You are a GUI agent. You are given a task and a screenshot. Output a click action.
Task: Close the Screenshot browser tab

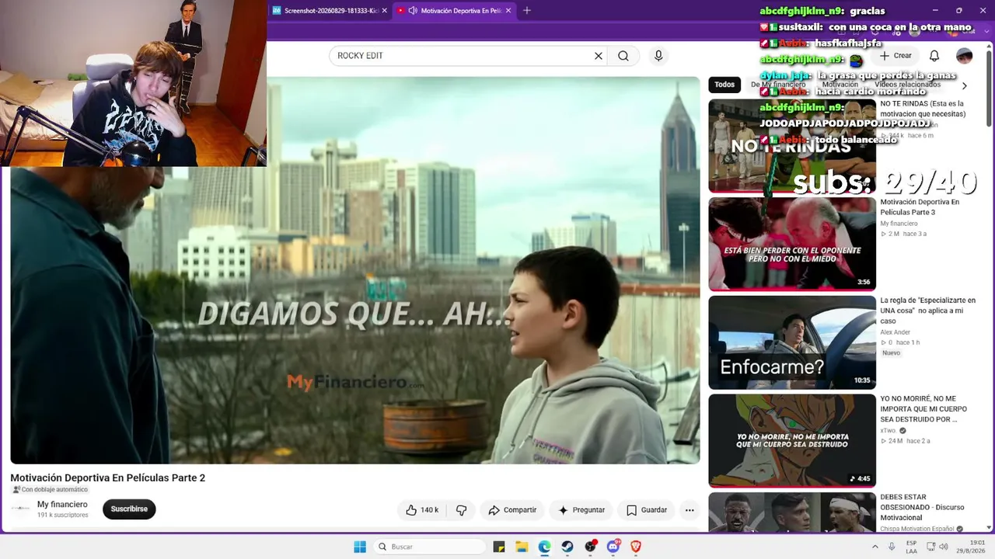[x=384, y=11]
